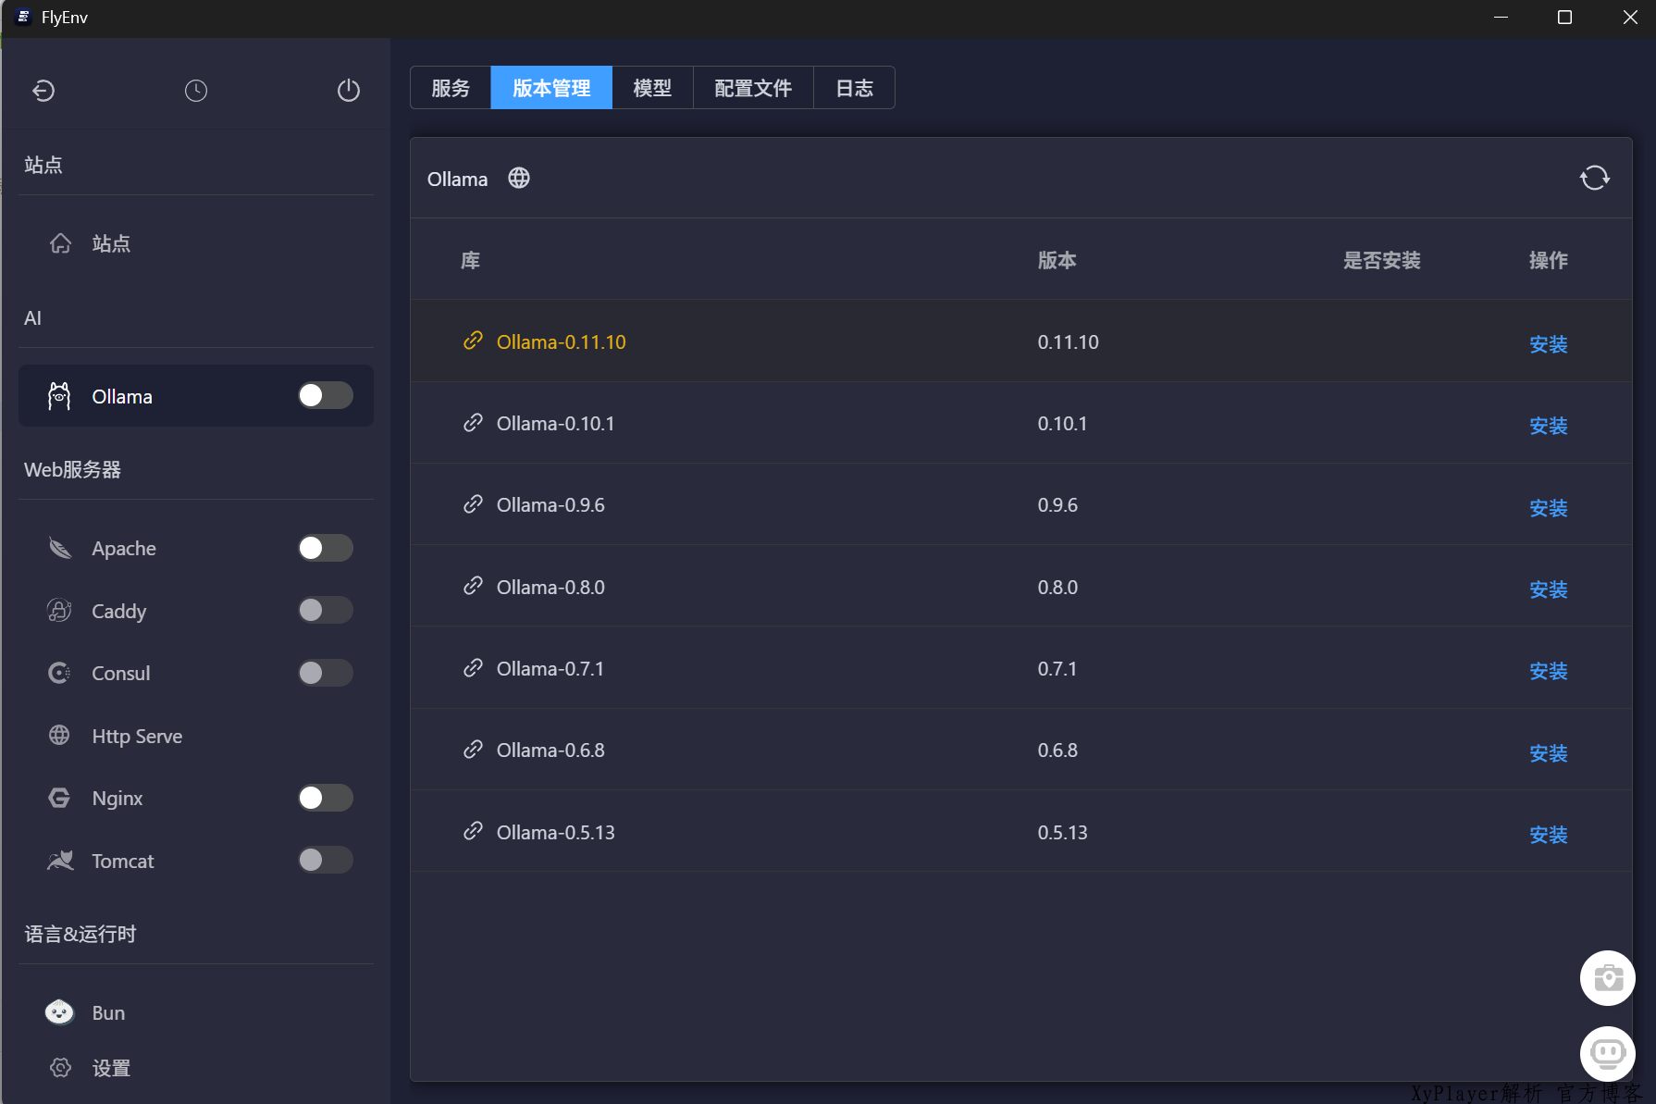The height and width of the screenshot is (1104, 1656).
Task: Install Ollama version 0.11.10
Action: [x=1548, y=344]
